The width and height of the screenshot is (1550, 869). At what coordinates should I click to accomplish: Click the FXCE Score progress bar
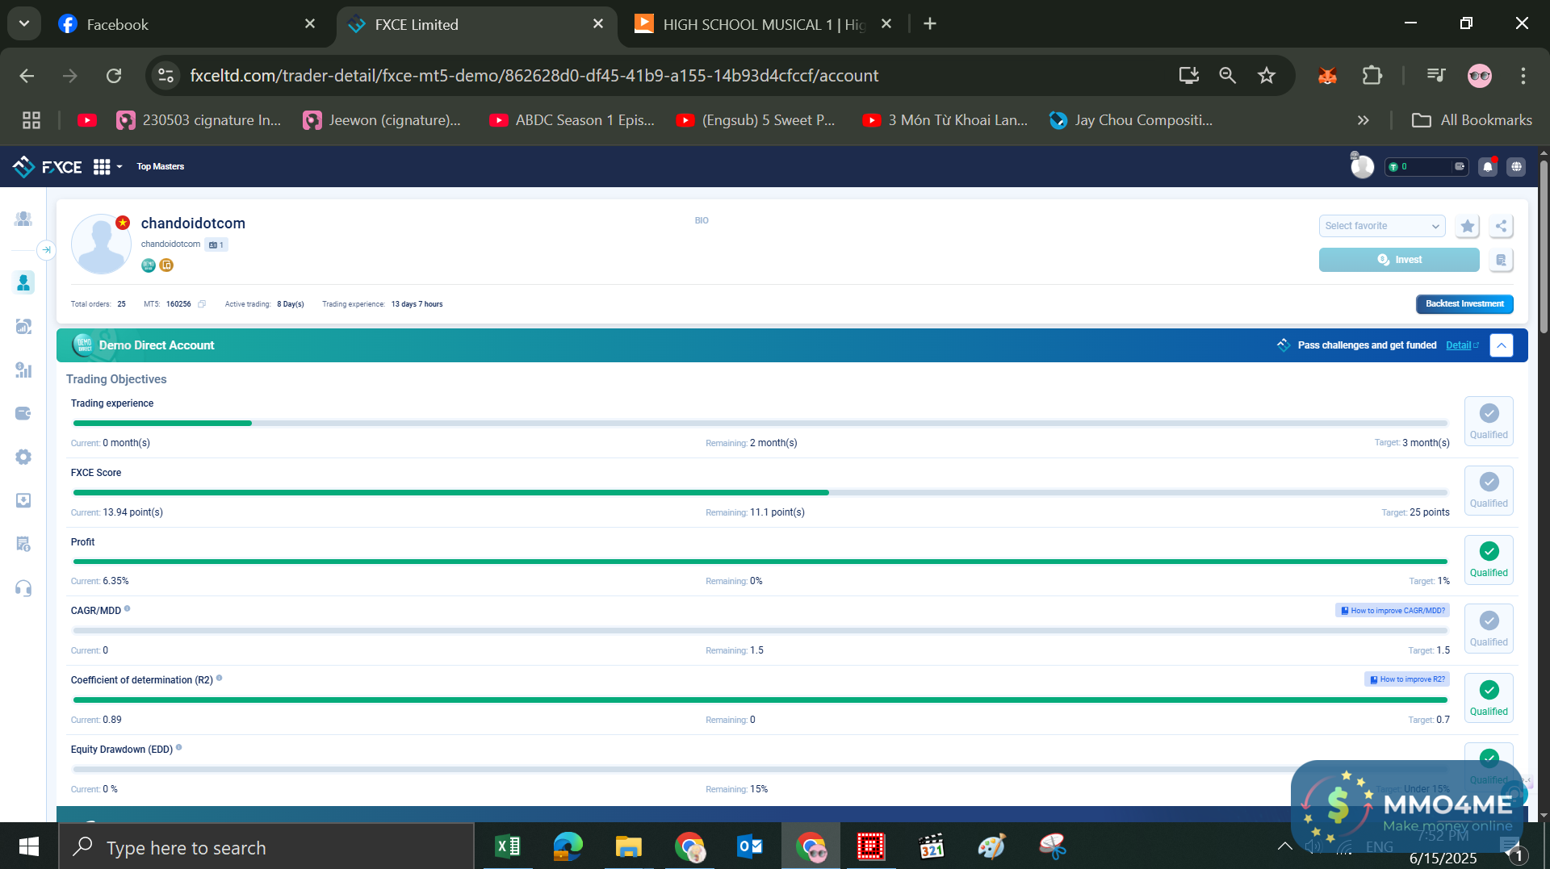(760, 492)
